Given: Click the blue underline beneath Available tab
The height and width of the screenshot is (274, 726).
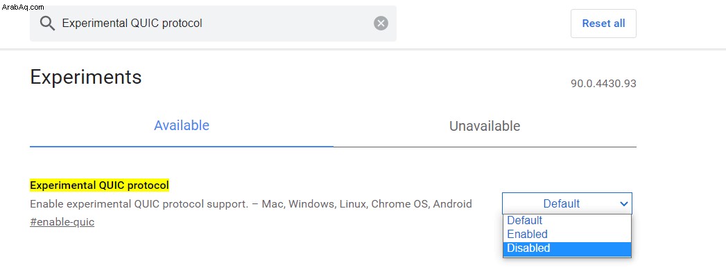Looking at the screenshot, I should [182, 146].
